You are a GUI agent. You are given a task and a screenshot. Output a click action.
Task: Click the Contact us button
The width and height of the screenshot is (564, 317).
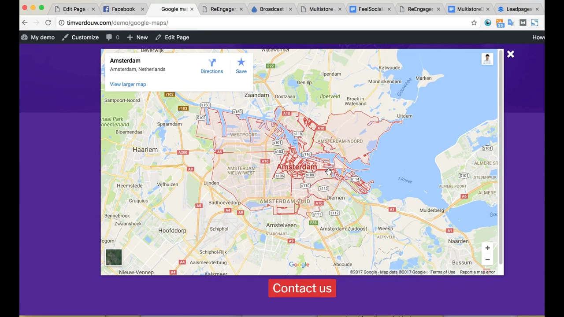coord(302,288)
